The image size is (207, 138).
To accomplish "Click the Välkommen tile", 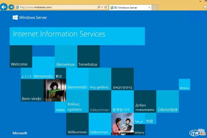I will click(x=100, y=102).
